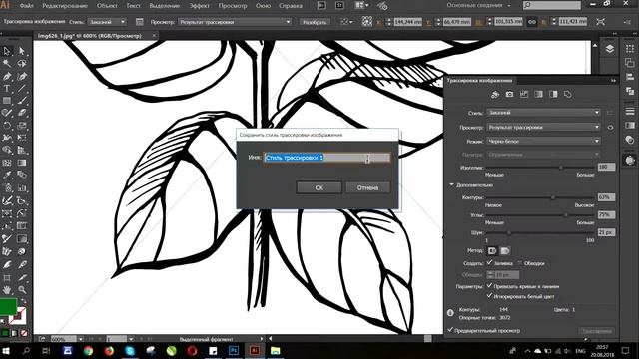Open the Редактирование menu
Screen dimensions: 639x359
tap(65, 6)
